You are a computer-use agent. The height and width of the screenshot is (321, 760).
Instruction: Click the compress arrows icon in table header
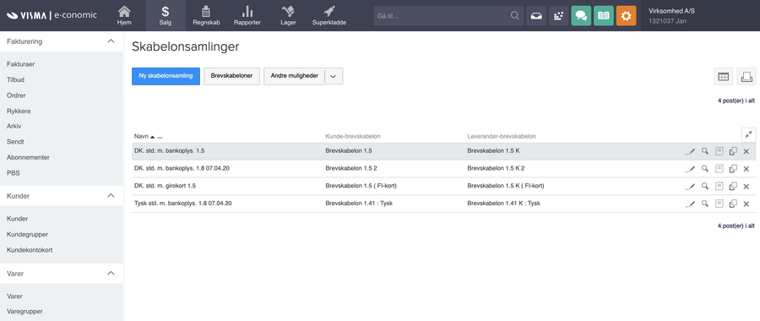click(x=749, y=134)
